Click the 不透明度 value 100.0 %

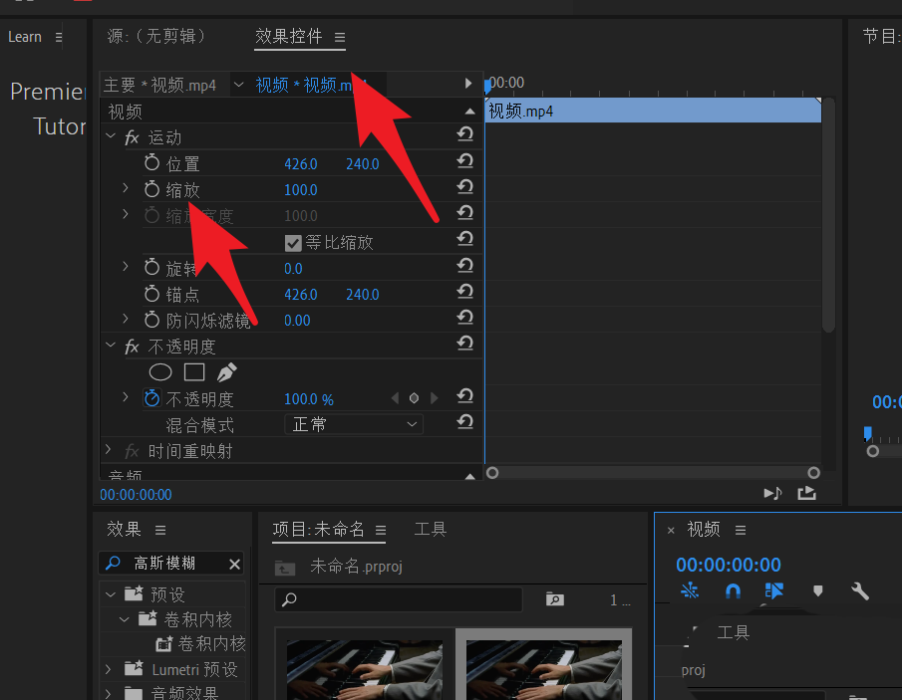308,399
